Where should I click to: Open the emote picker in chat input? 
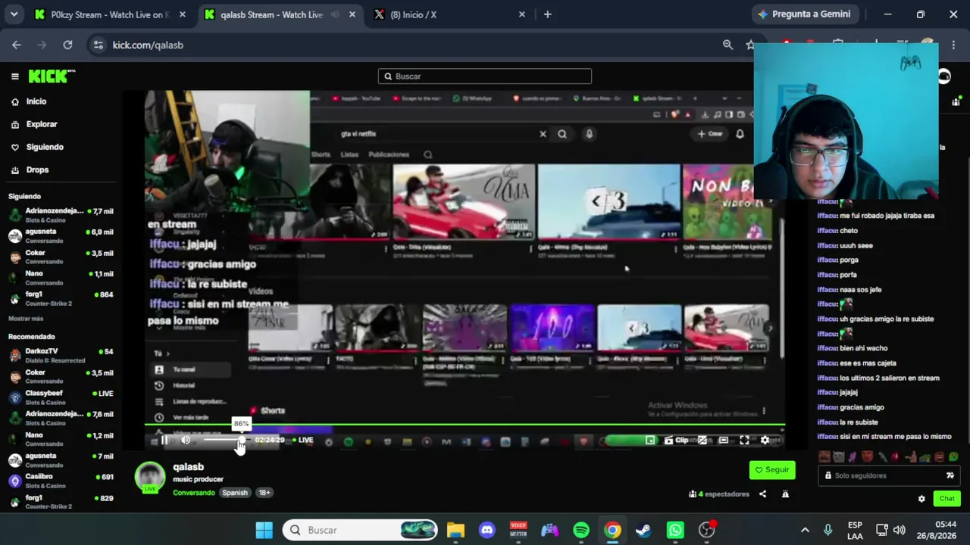click(950, 475)
